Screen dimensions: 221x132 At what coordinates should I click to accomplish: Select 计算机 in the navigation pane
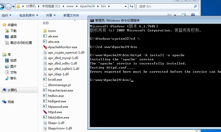(12, 90)
